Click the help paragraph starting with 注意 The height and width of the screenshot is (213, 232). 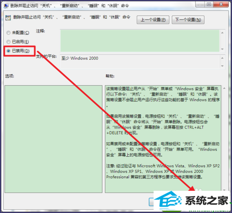coord(163,171)
